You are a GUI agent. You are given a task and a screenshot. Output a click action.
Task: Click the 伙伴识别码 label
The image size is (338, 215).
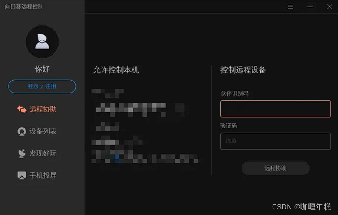235,93
